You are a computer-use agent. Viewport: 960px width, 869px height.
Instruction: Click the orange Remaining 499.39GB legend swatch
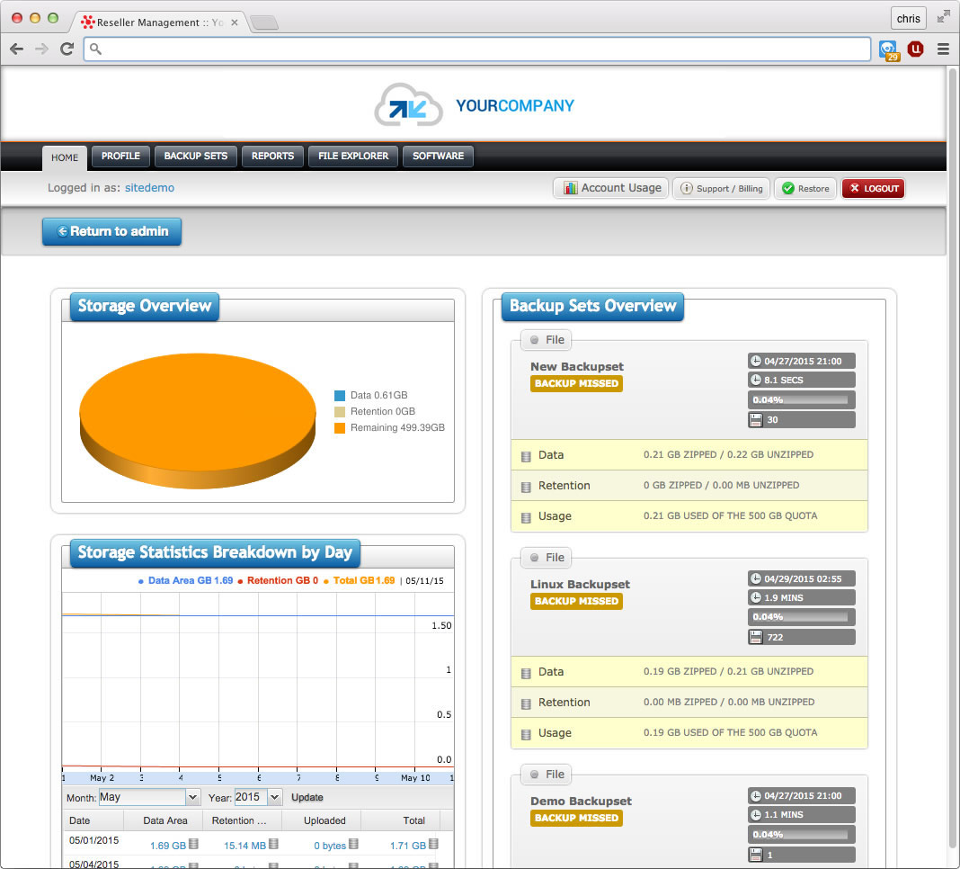(339, 428)
